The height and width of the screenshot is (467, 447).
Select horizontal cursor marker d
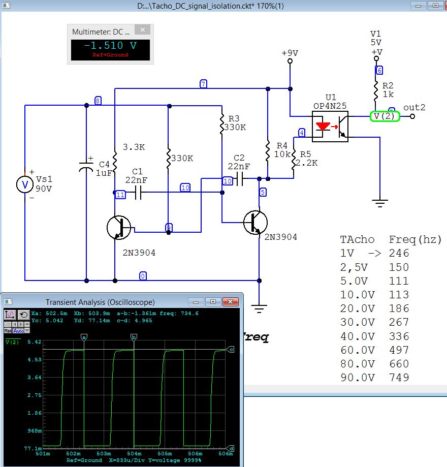point(231,448)
